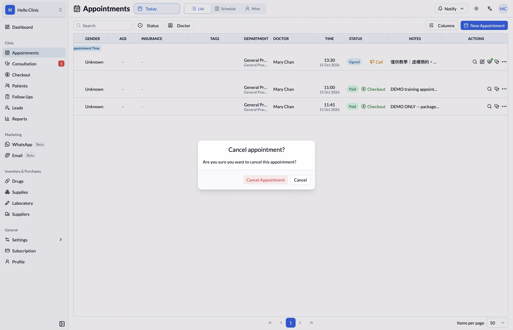This screenshot has height=330, width=513.
Task: Click the Call link in the 13:30 row
Action: point(376,62)
